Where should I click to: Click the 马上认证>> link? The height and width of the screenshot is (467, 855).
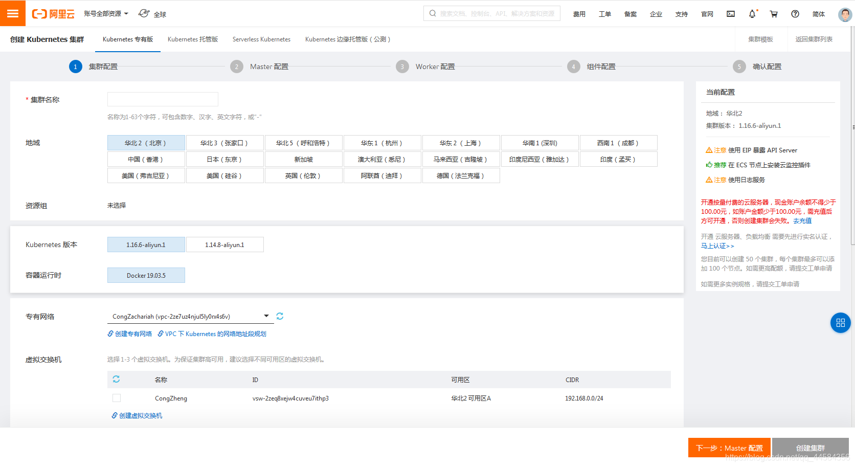click(717, 246)
